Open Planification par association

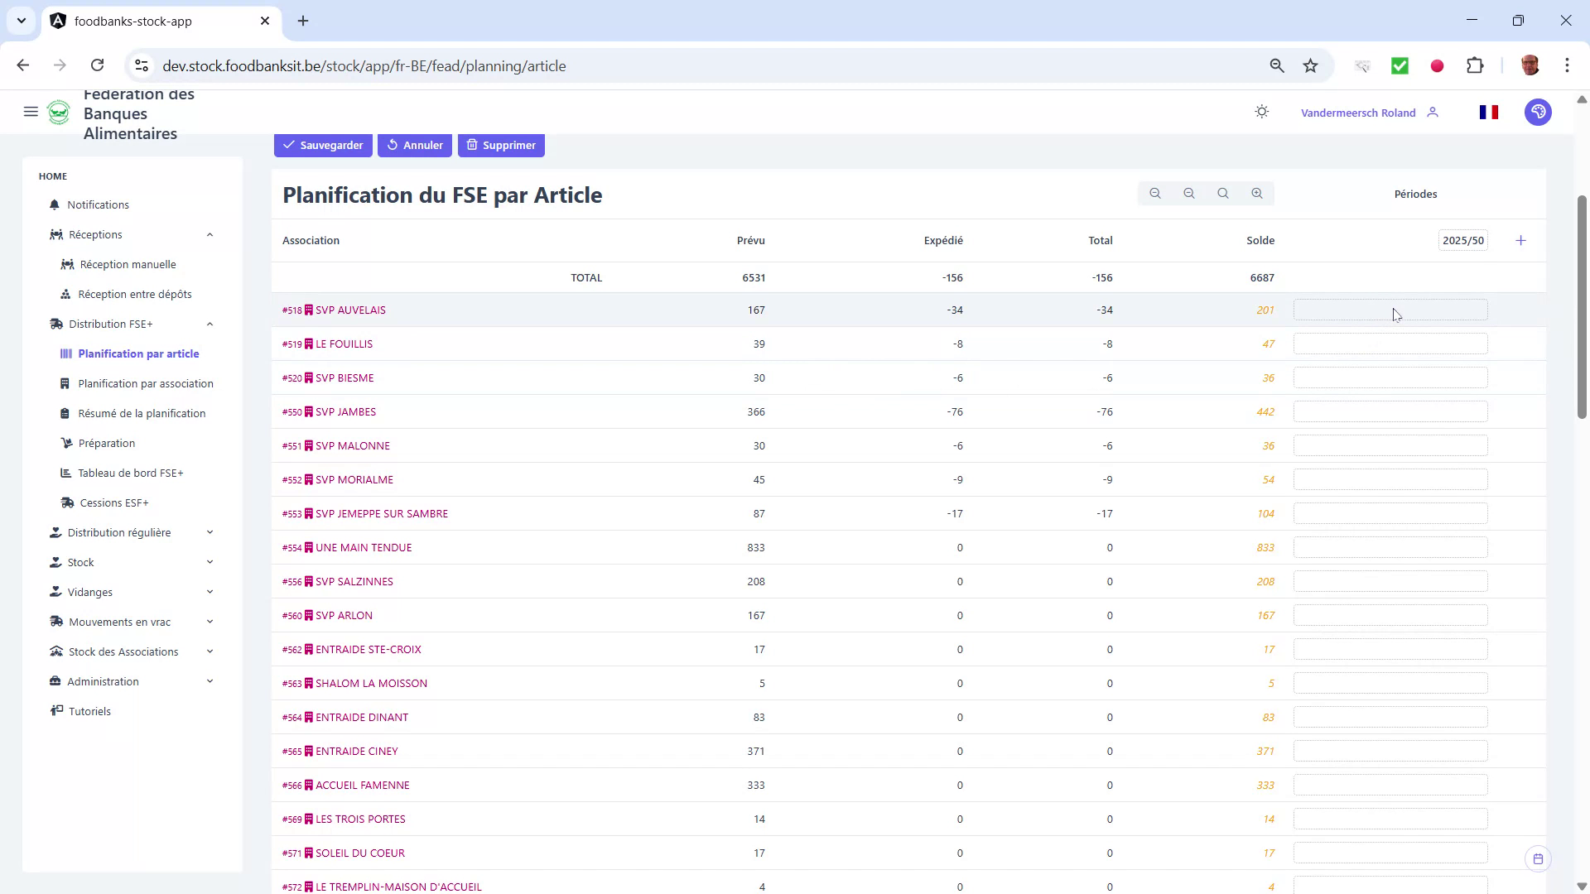[146, 383]
